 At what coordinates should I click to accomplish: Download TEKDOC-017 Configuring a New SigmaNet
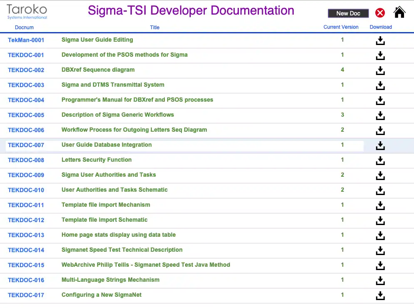point(380,295)
